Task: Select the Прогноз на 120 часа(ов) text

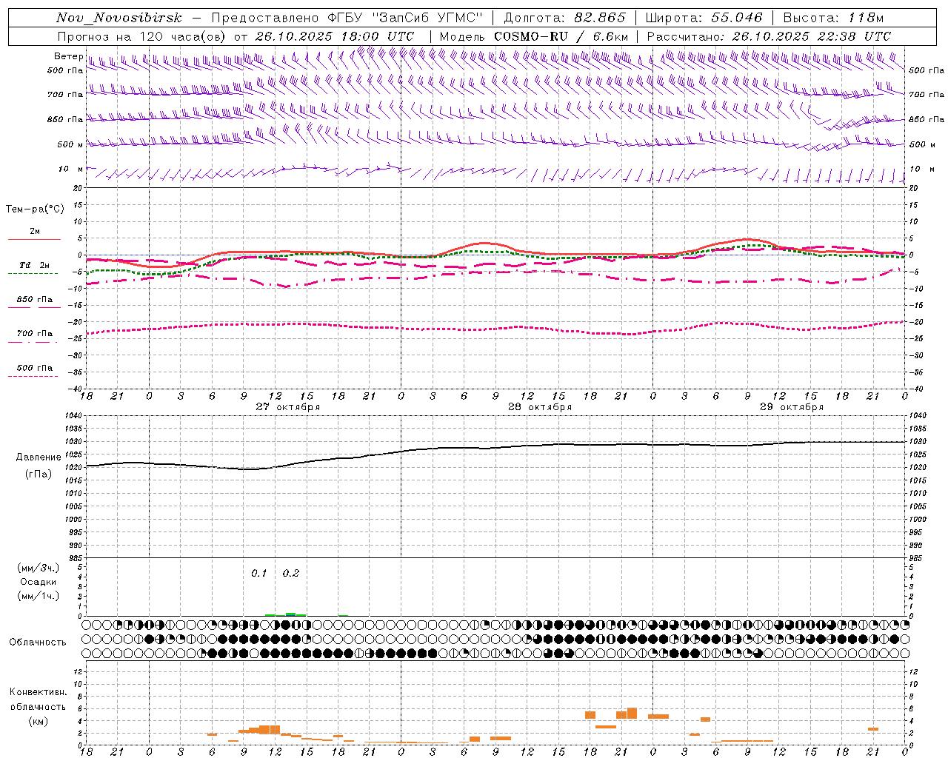Action: 143,36
